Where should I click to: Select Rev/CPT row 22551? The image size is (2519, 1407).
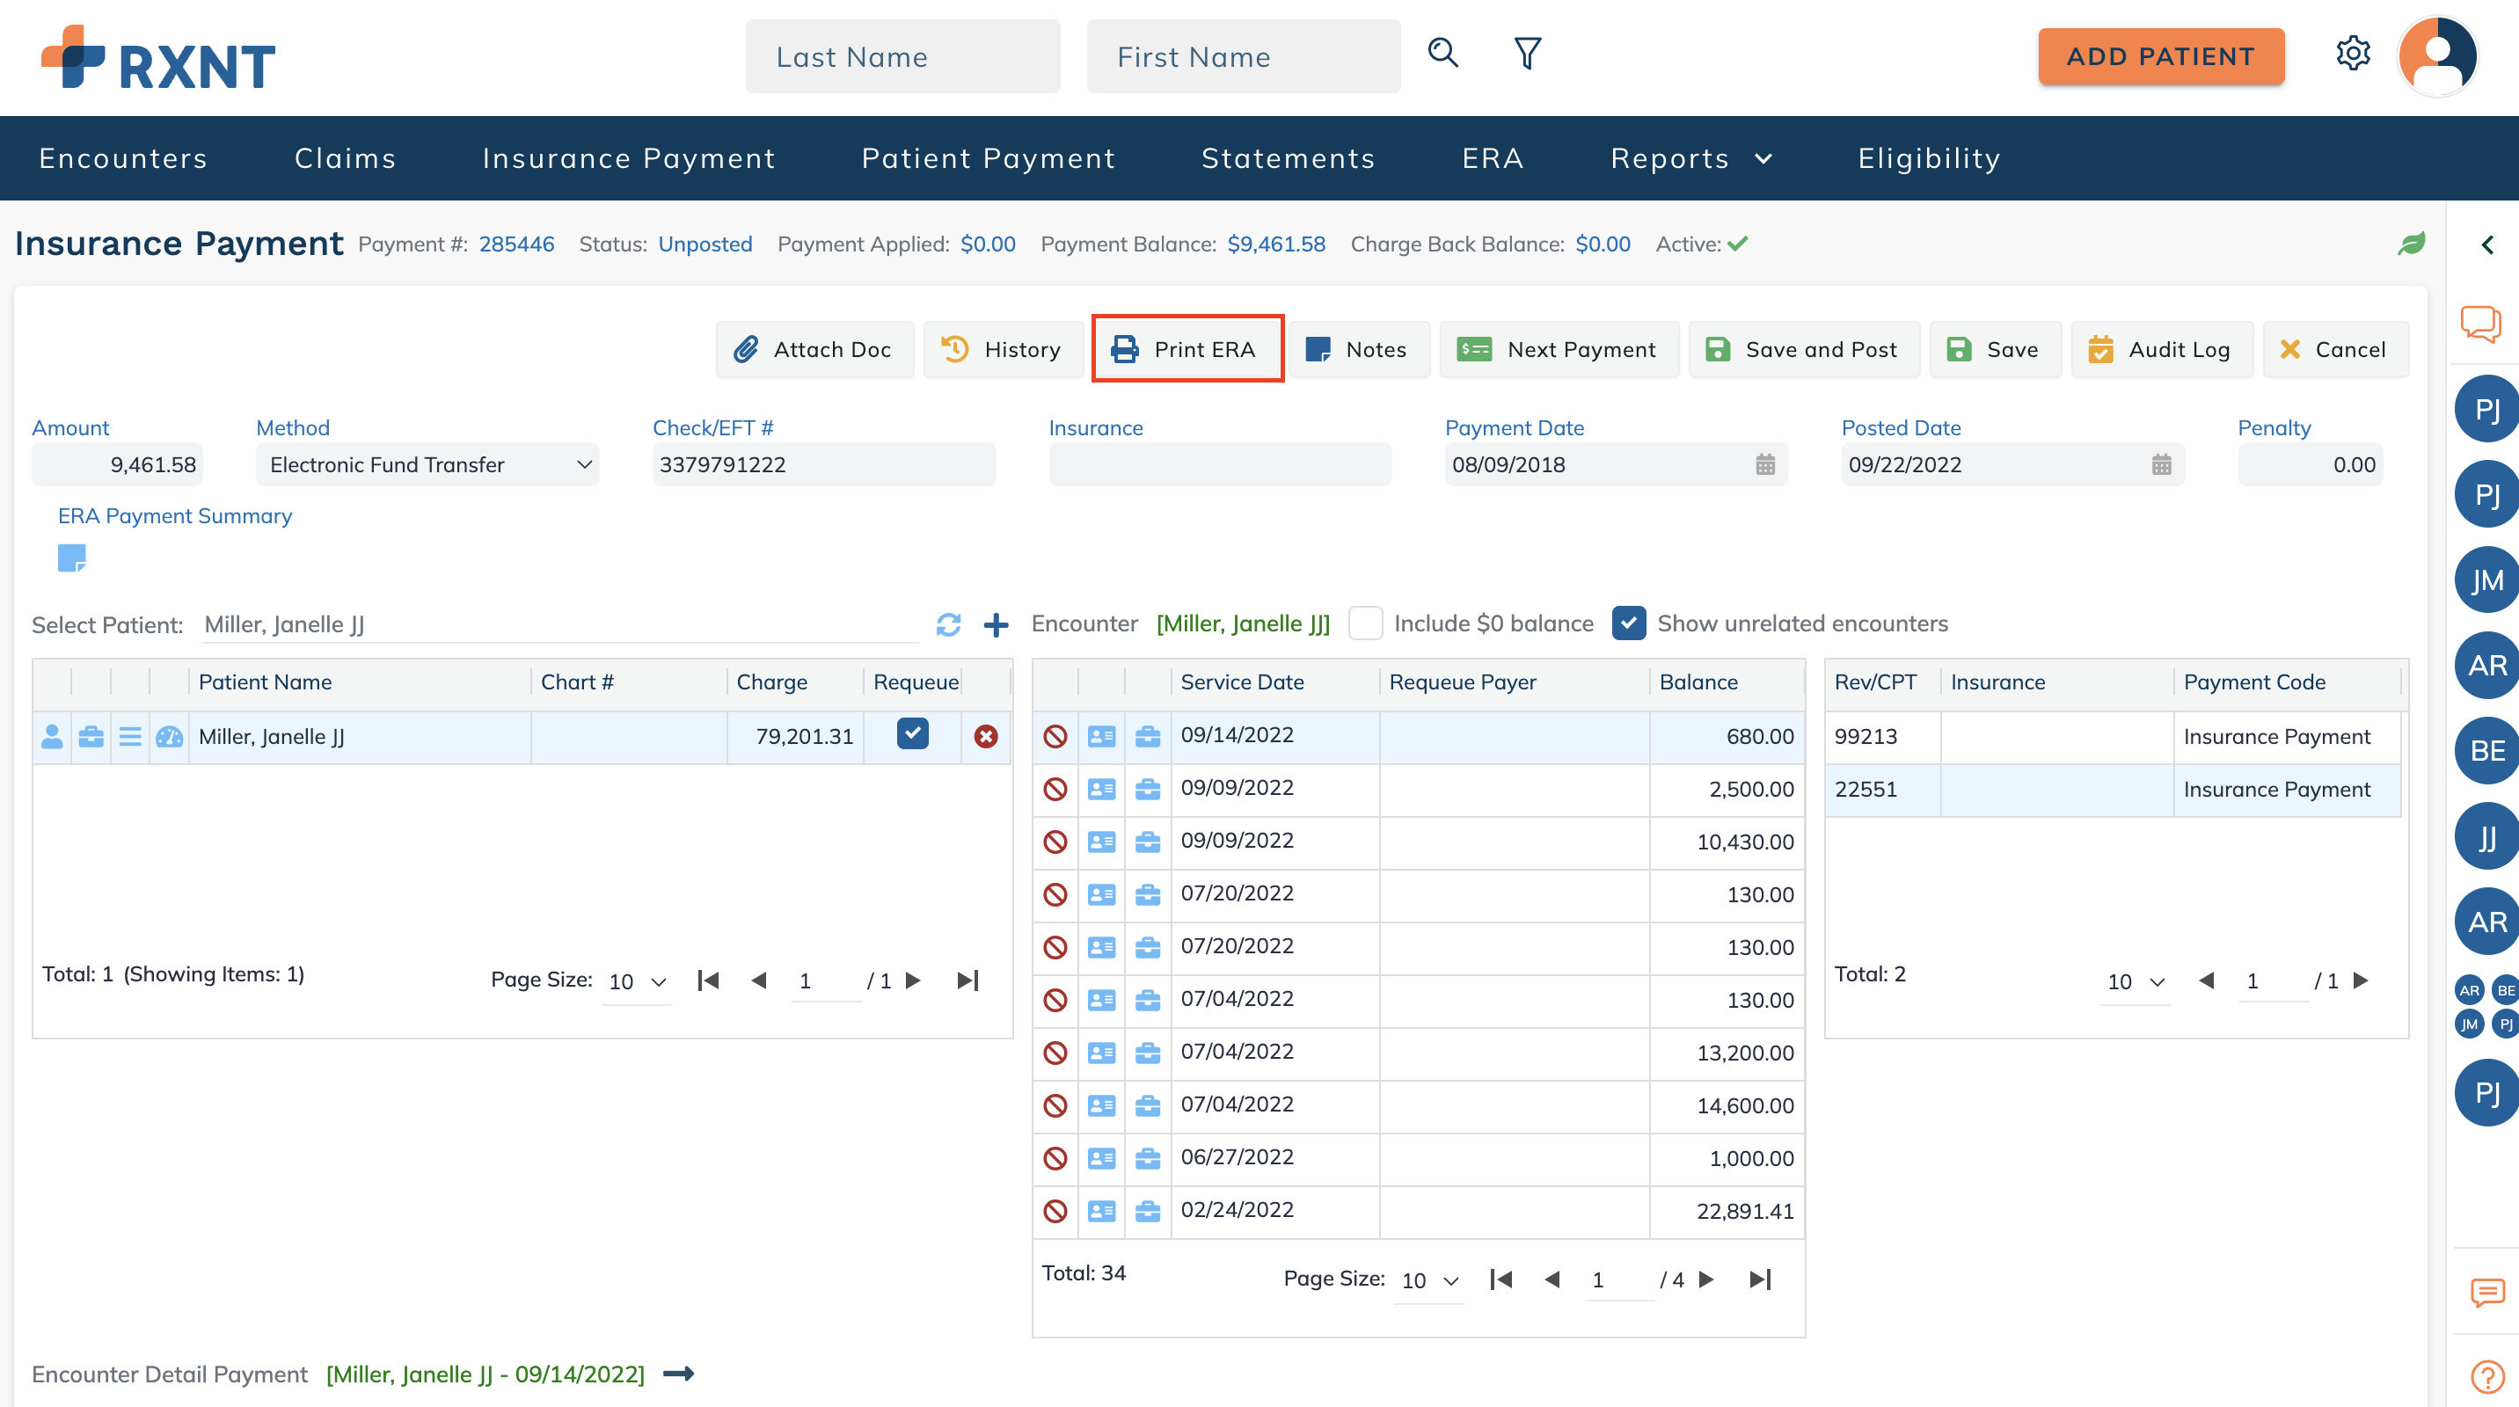[2112, 790]
